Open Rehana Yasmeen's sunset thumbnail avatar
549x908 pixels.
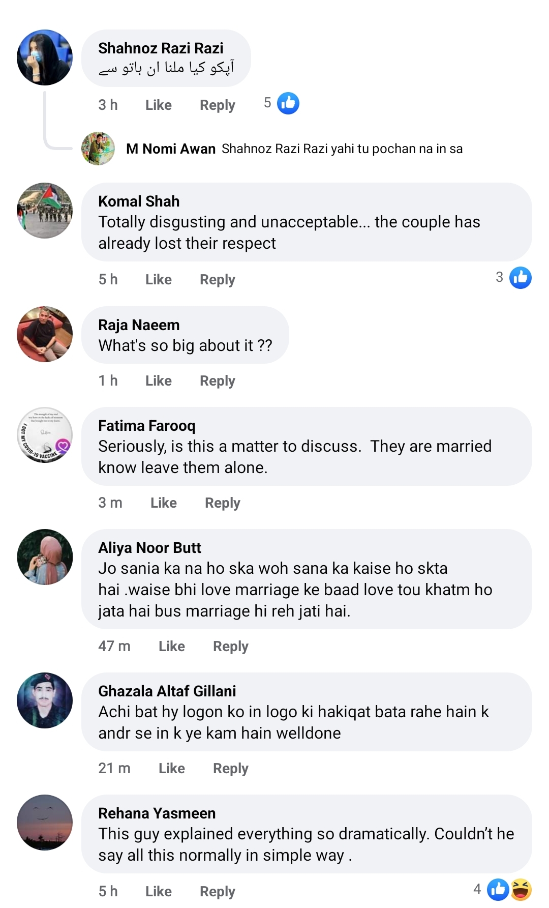pyautogui.click(x=44, y=822)
